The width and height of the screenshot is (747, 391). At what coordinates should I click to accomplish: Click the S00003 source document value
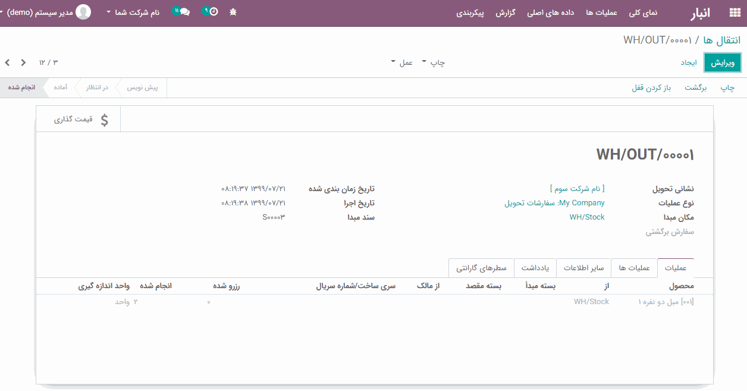[x=274, y=217]
